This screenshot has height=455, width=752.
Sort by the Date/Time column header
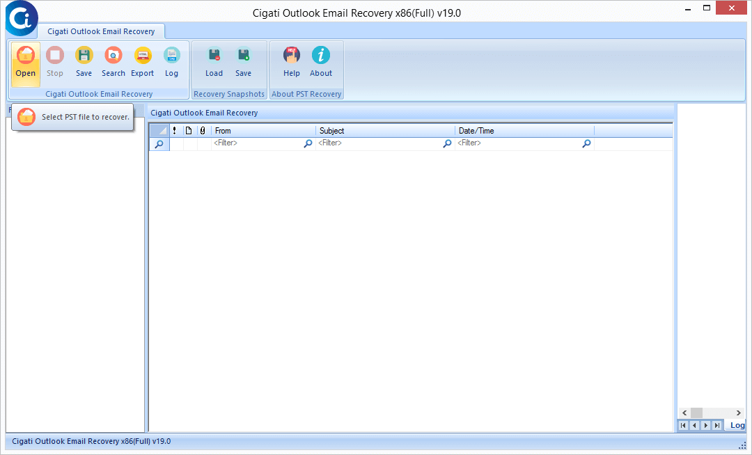[524, 131]
